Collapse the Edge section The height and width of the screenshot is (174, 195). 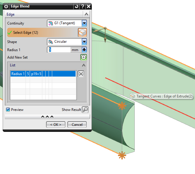pos(86,14)
